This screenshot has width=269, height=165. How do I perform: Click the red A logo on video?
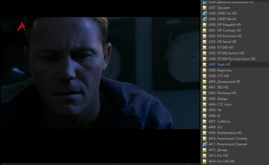[22, 27]
